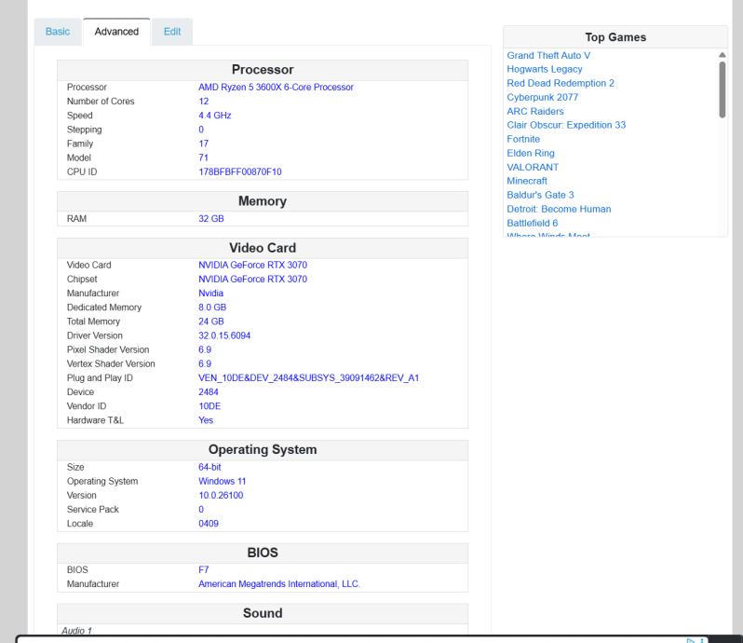Viewport: 743px width, 643px height.
Task: Click the CPU ID value 178BFBFF00870F10
Action: (240, 172)
